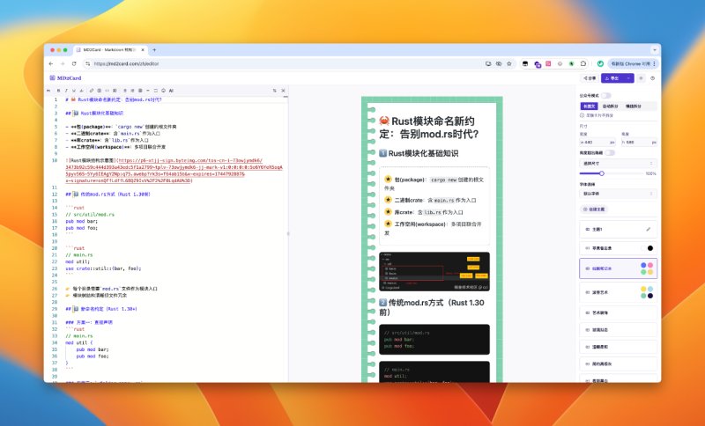This screenshot has width=705, height=426.
Task: Apply underline formatting in editor toolbar
Action: (74, 91)
